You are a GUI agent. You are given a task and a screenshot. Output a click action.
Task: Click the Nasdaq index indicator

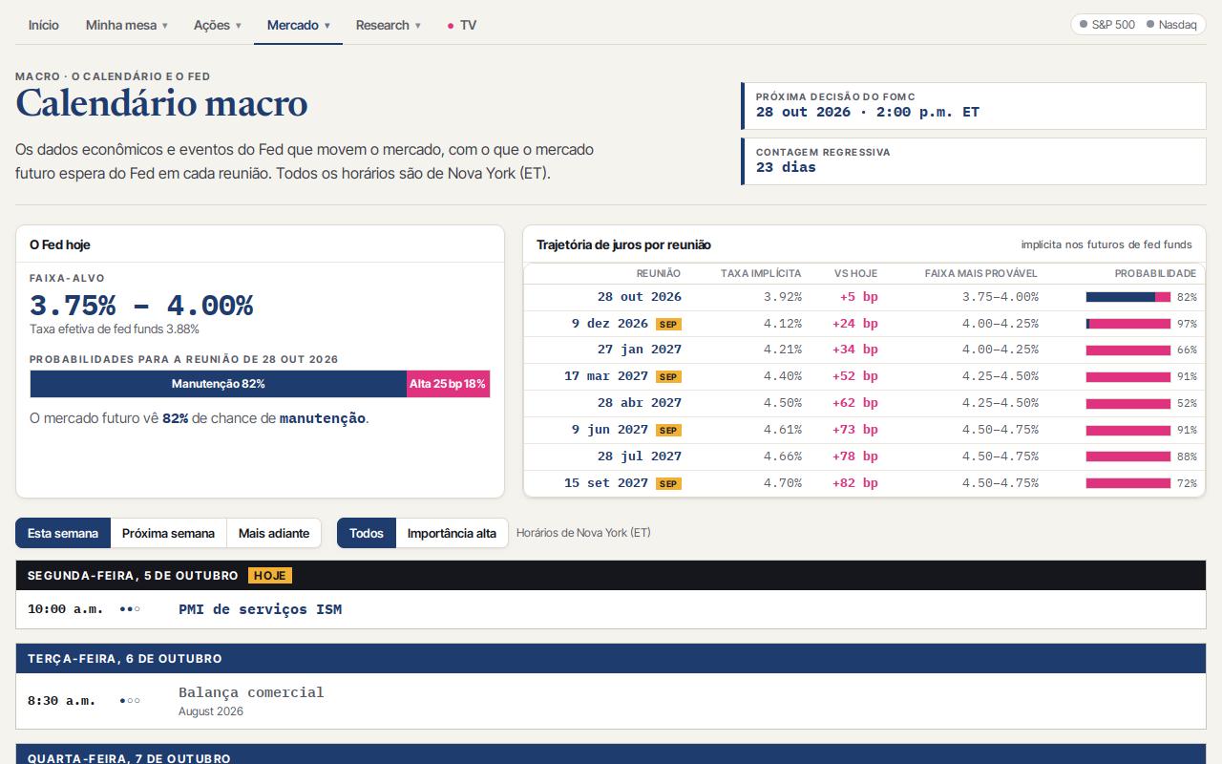1171,25
